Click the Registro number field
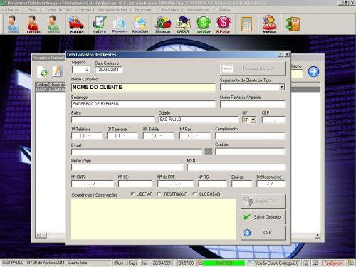 click(80, 70)
